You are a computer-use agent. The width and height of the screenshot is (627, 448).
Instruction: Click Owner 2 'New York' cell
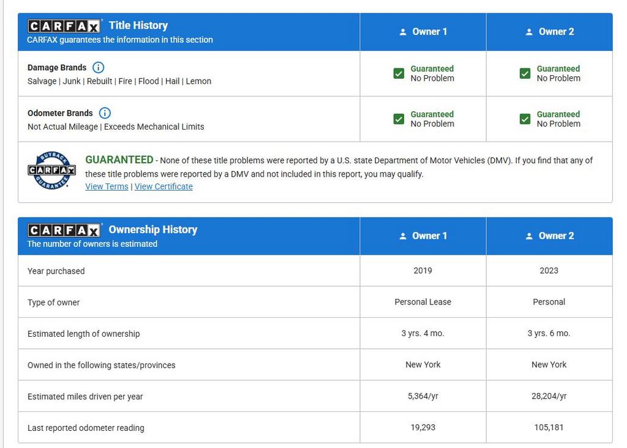(549, 364)
